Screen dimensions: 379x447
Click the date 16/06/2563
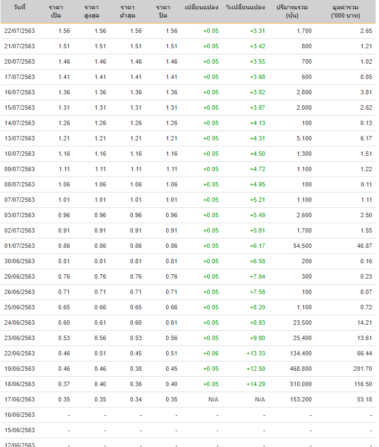(19, 415)
